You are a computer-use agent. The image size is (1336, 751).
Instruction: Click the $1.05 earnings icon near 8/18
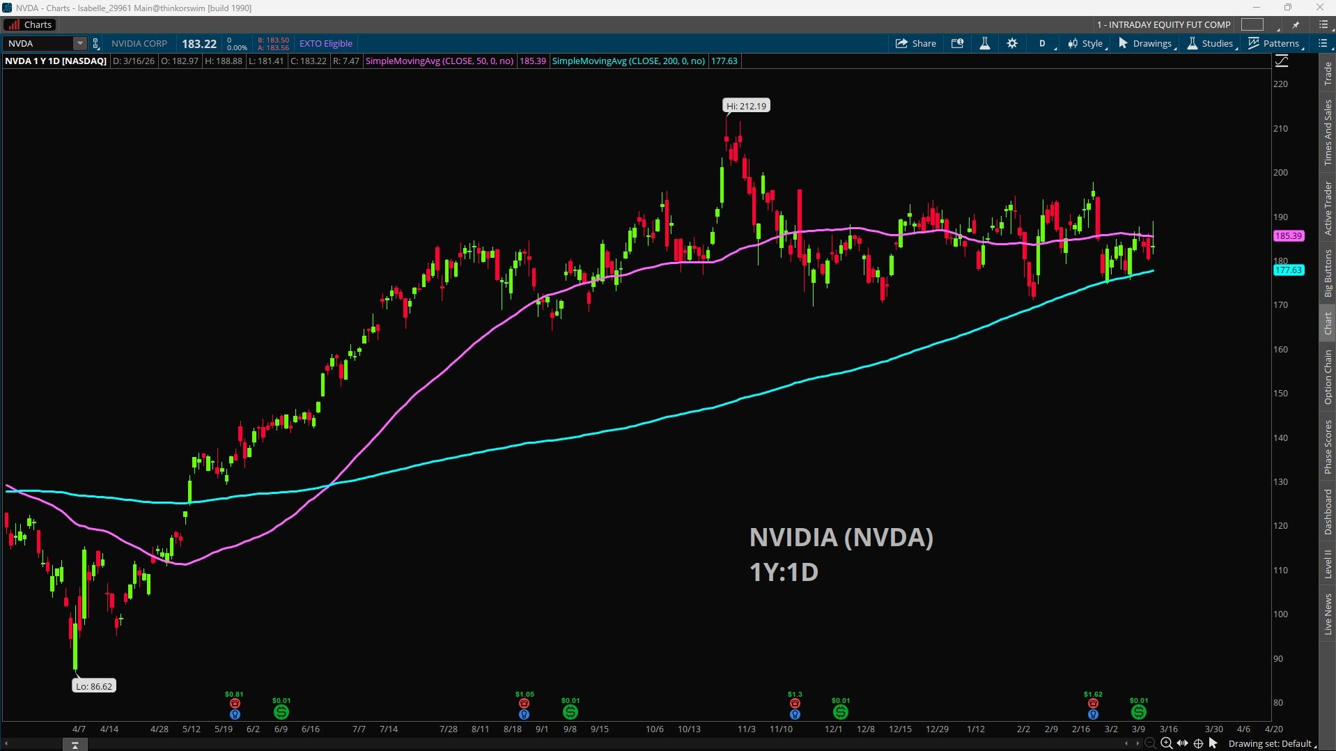pyautogui.click(x=524, y=704)
